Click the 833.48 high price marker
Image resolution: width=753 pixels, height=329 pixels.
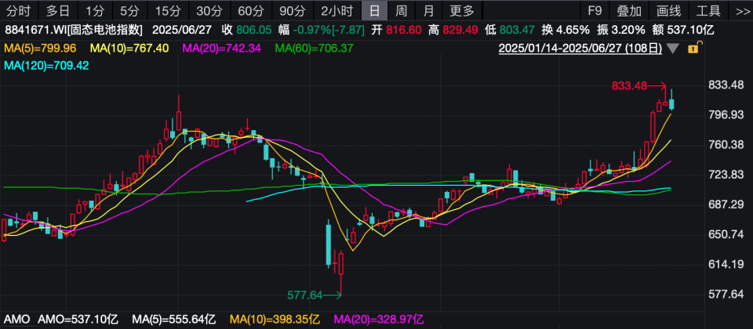(628, 86)
